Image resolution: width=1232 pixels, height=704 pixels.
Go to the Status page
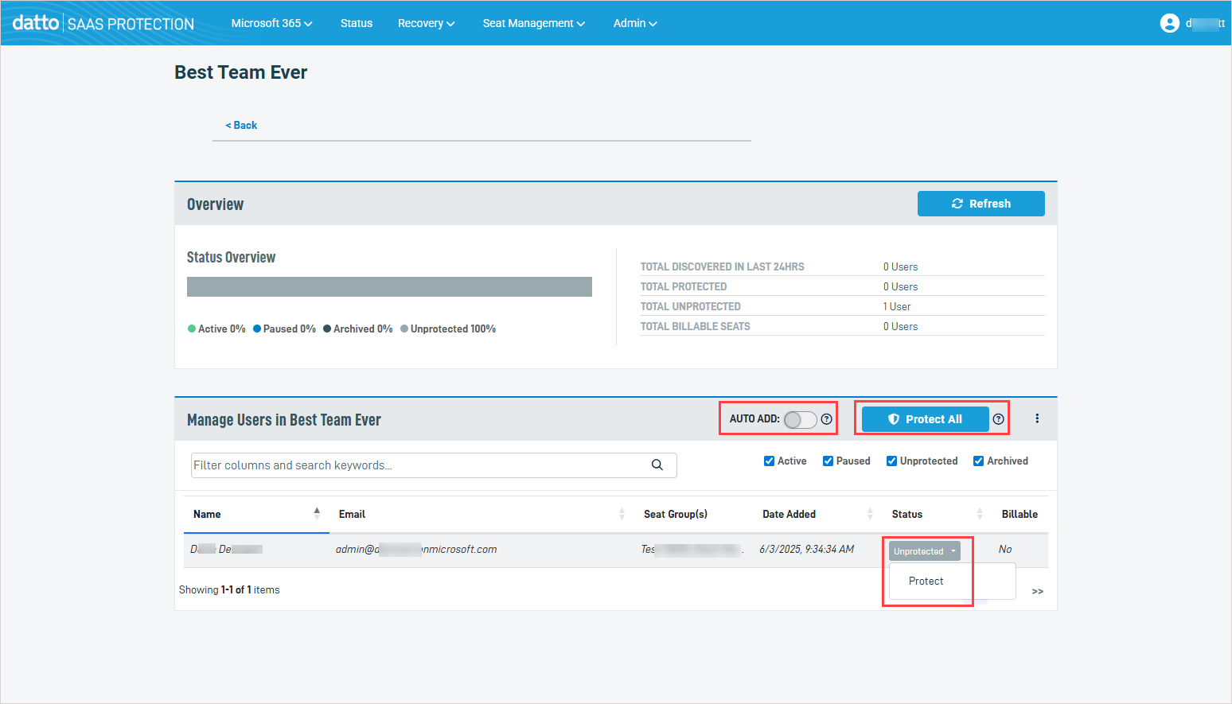tap(357, 23)
